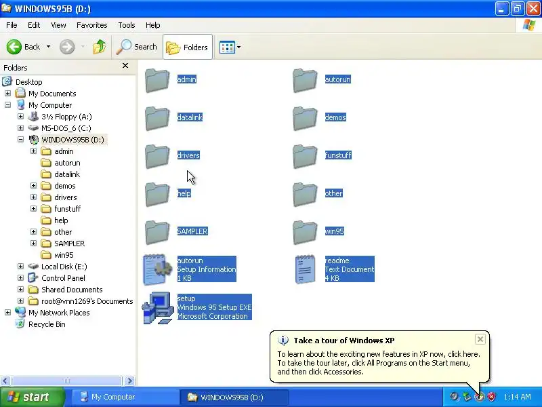The height and width of the screenshot is (407, 542).
Task: Select the readme Text Document icon
Action: coord(306,269)
